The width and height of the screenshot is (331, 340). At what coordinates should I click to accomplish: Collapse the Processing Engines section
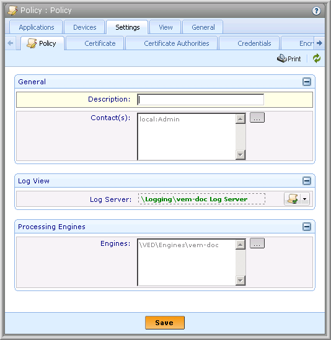(307, 227)
